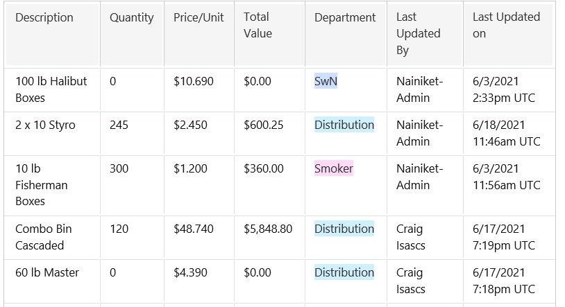Click Distribution tag in 2 x 10 Styro row
Image resolution: width=565 pixels, height=307 pixels.
click(x=344, y=125)
